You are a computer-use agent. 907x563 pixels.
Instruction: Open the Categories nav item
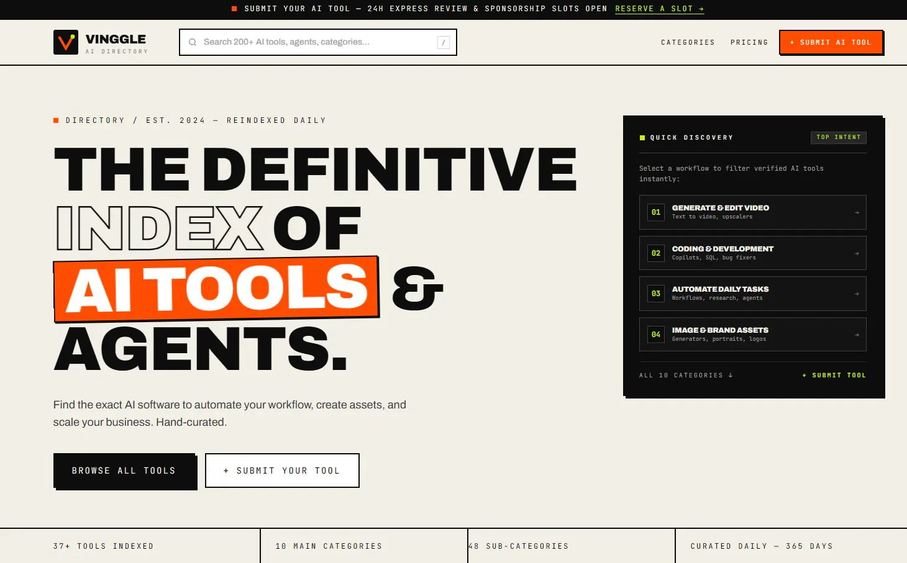click(688, 42)
